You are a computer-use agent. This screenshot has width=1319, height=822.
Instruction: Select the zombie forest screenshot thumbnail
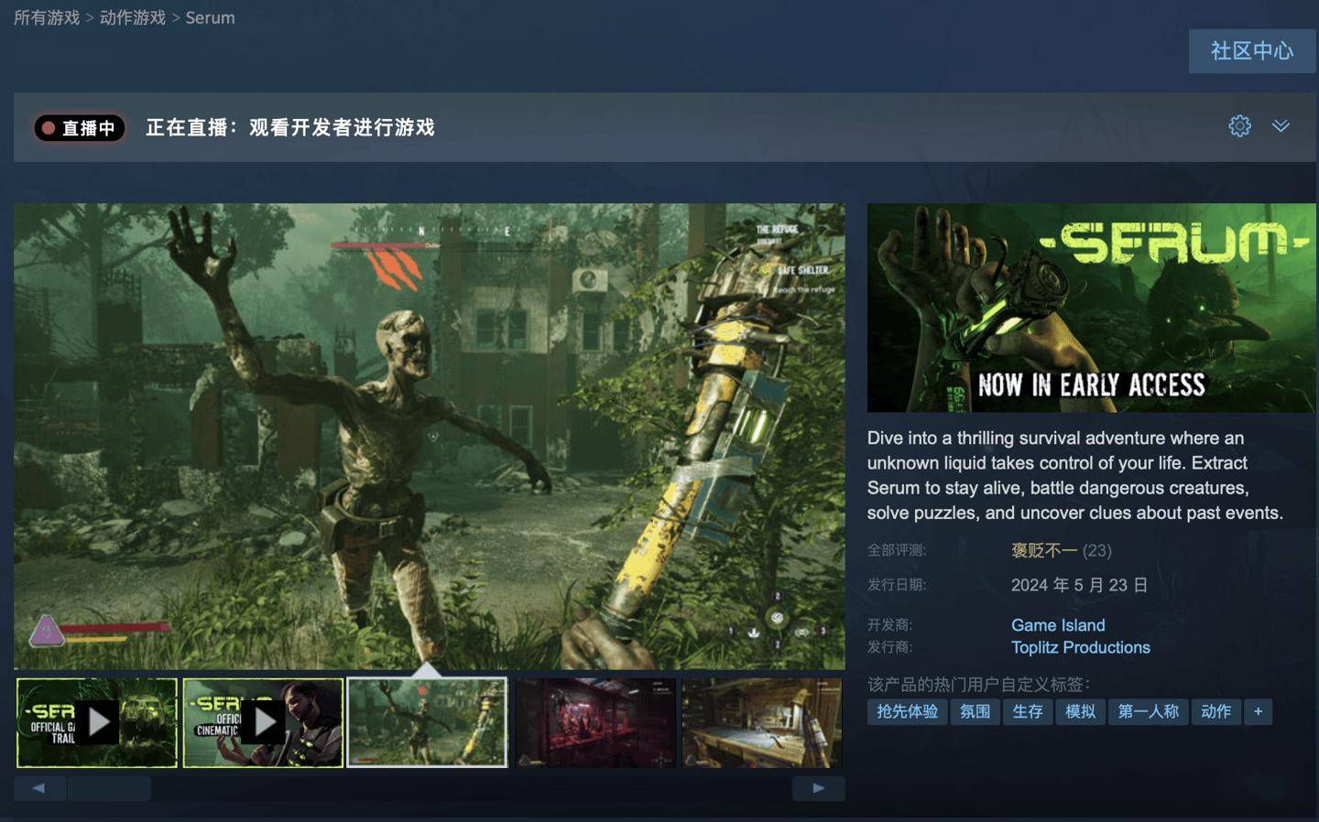point(428,723)
